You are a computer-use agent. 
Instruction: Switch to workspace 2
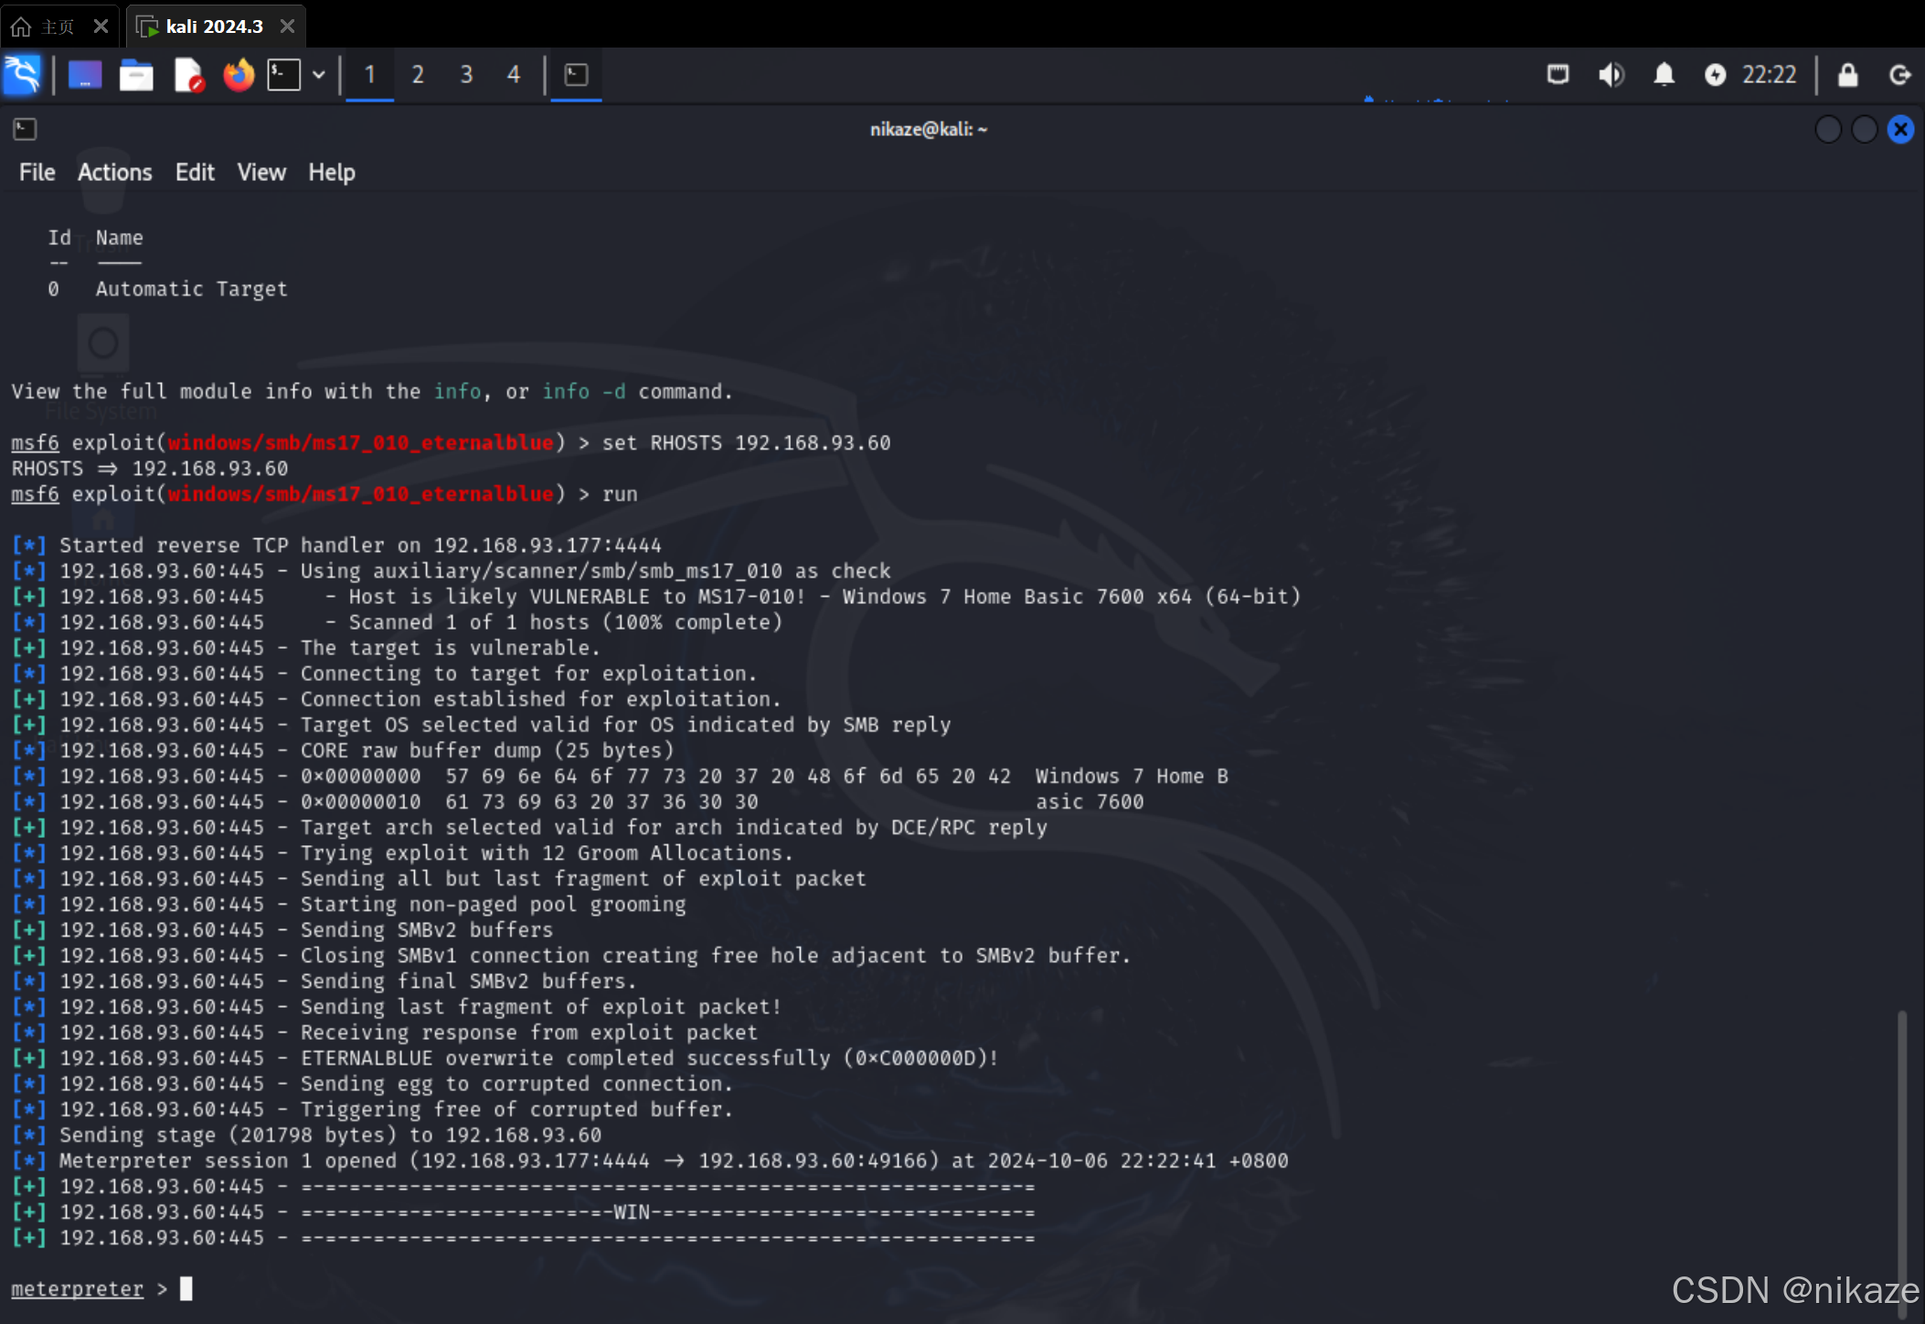418,75
